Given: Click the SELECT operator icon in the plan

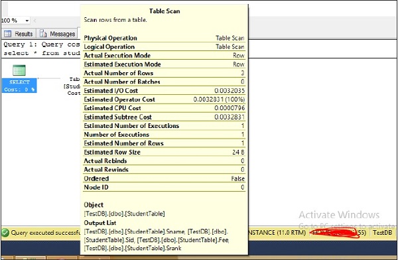Looking at the screenshot, I should [19, 70].
